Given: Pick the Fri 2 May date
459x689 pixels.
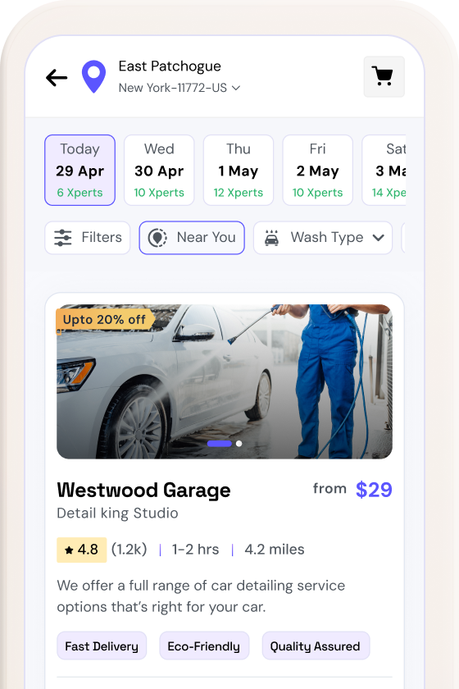Looking at the screenshot, I should pyautogui.click(x=317, y=170).
